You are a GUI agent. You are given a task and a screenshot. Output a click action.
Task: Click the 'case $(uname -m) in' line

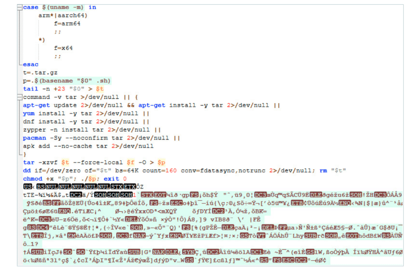tap(59, 7)
